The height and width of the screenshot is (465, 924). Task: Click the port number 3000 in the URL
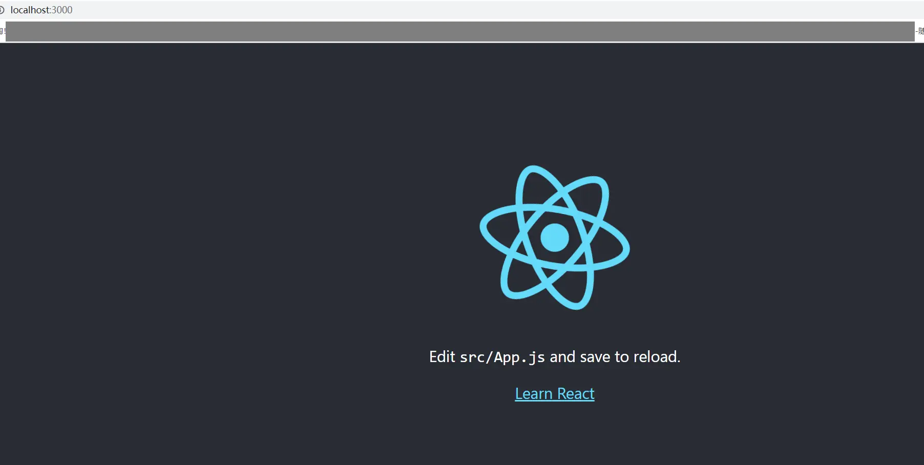[x=62, y=10]
